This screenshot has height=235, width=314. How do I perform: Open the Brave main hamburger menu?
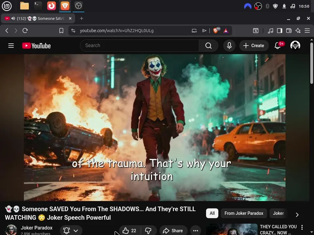tap(307, 31)
